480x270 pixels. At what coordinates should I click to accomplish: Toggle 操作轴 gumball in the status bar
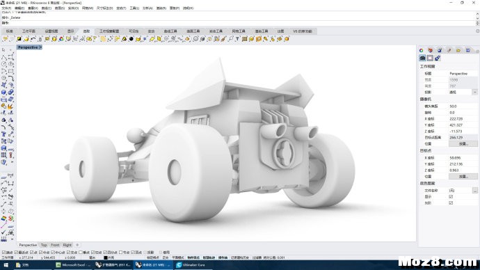tap(223, 257)
